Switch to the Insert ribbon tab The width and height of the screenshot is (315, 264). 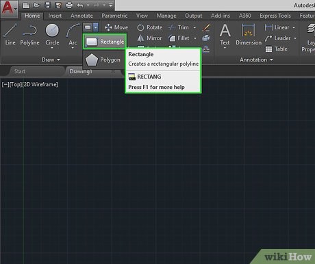(x=55, y=16)
